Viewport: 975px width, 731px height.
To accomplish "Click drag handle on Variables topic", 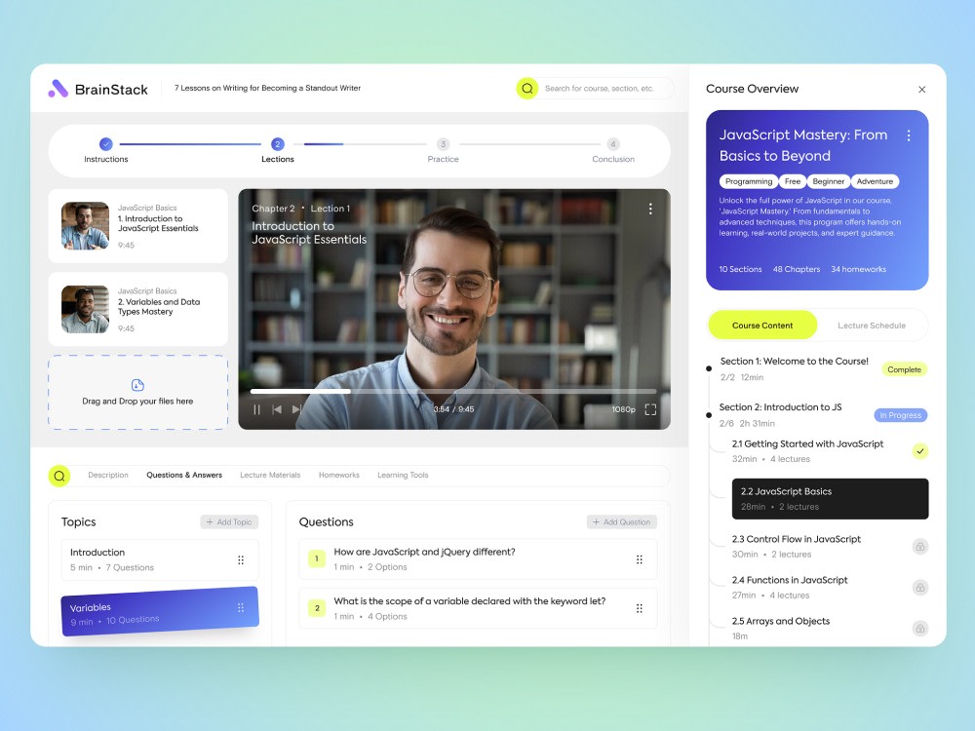I will pos(241,608).
